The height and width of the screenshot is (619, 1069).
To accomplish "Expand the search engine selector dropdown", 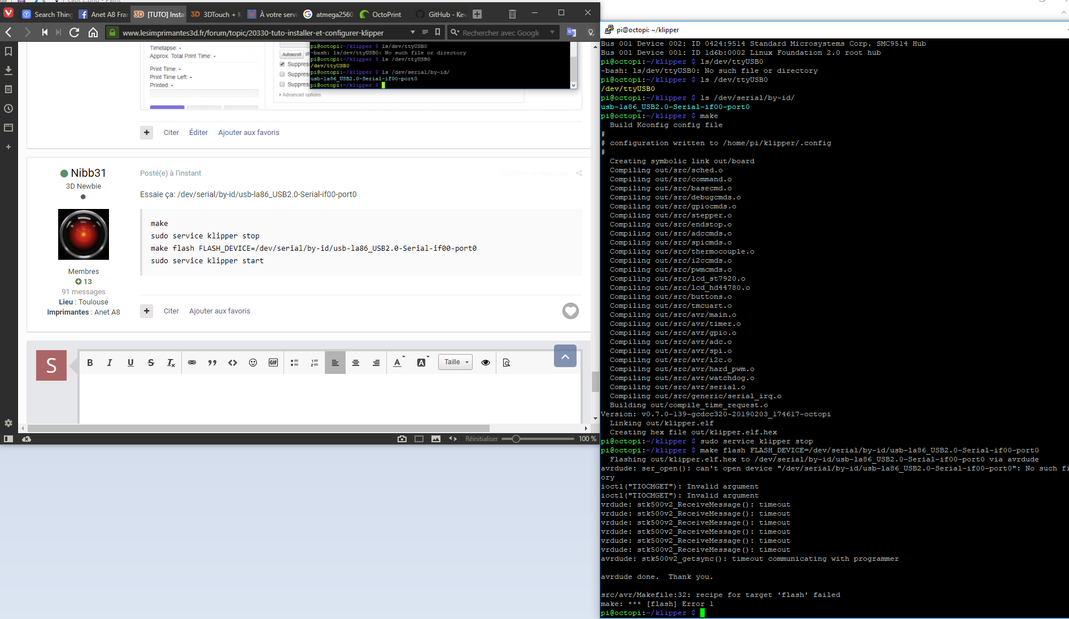I will pyautogui.click(x=552, y=33).
